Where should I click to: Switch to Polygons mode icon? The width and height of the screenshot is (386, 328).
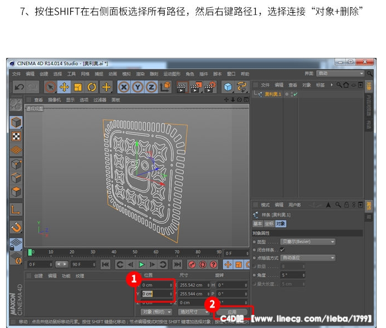point(16,192)
